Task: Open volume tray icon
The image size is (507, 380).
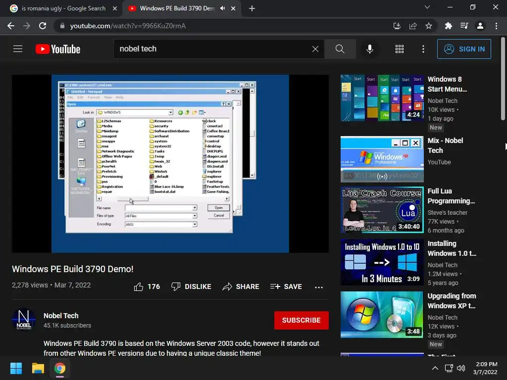Action: point(461,368)
